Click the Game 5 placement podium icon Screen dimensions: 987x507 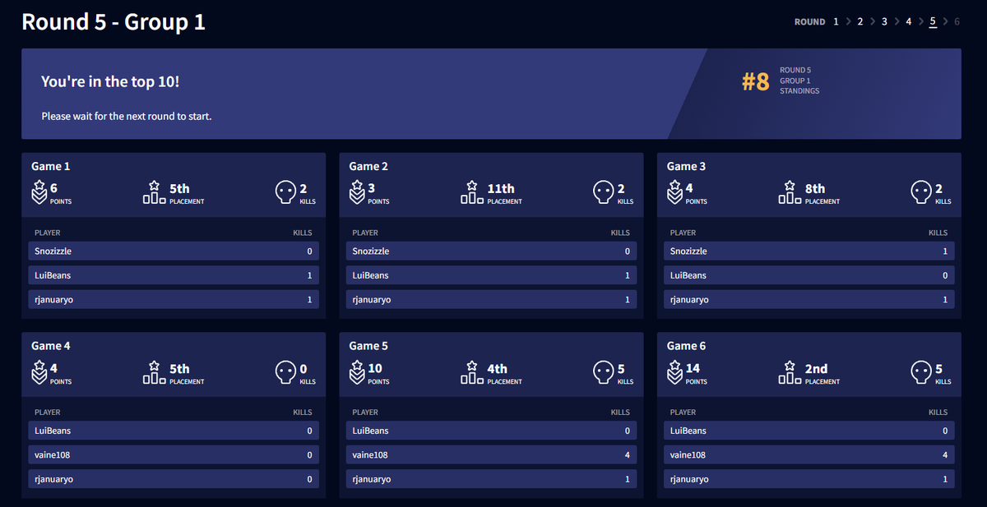point(472,373)
